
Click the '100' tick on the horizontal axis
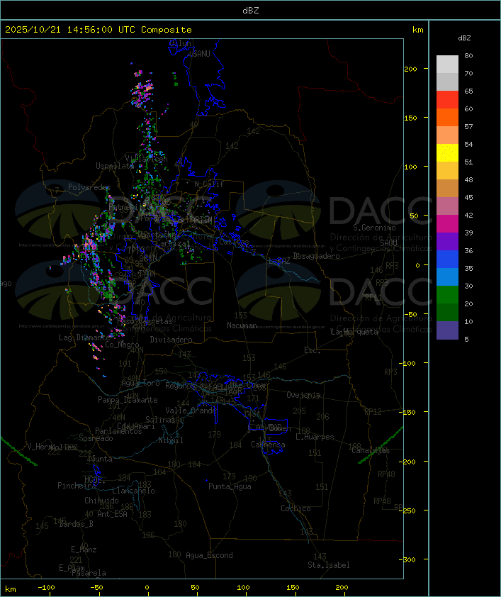(244, 588)
